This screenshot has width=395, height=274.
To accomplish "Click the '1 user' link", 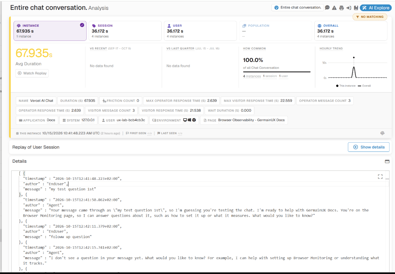I will click(283, 76).
